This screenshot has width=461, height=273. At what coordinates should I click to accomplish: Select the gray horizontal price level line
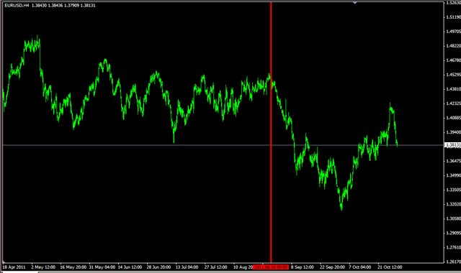[x=223, y=145]
